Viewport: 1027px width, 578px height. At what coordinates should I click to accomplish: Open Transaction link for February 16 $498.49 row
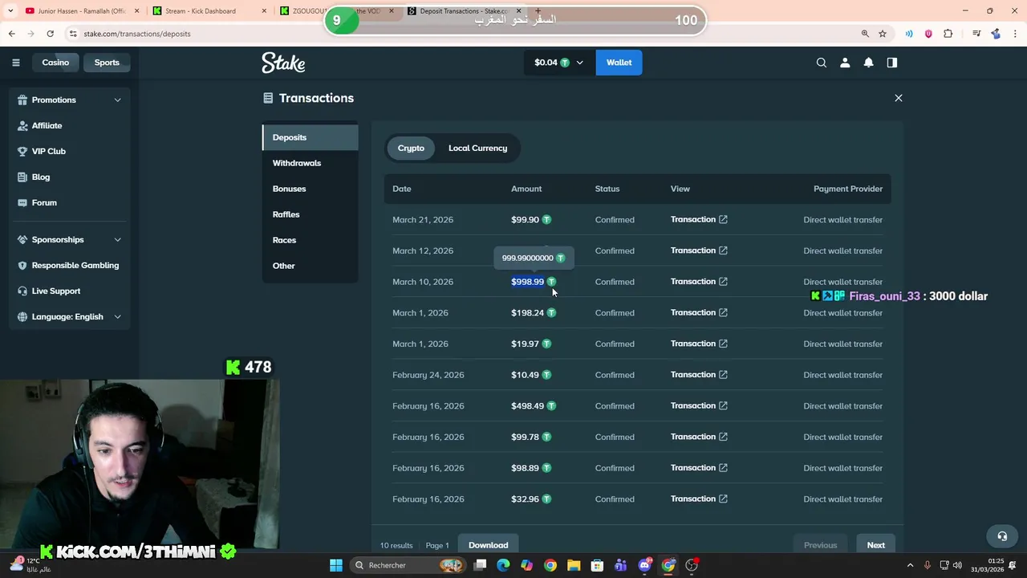[699, 405]
